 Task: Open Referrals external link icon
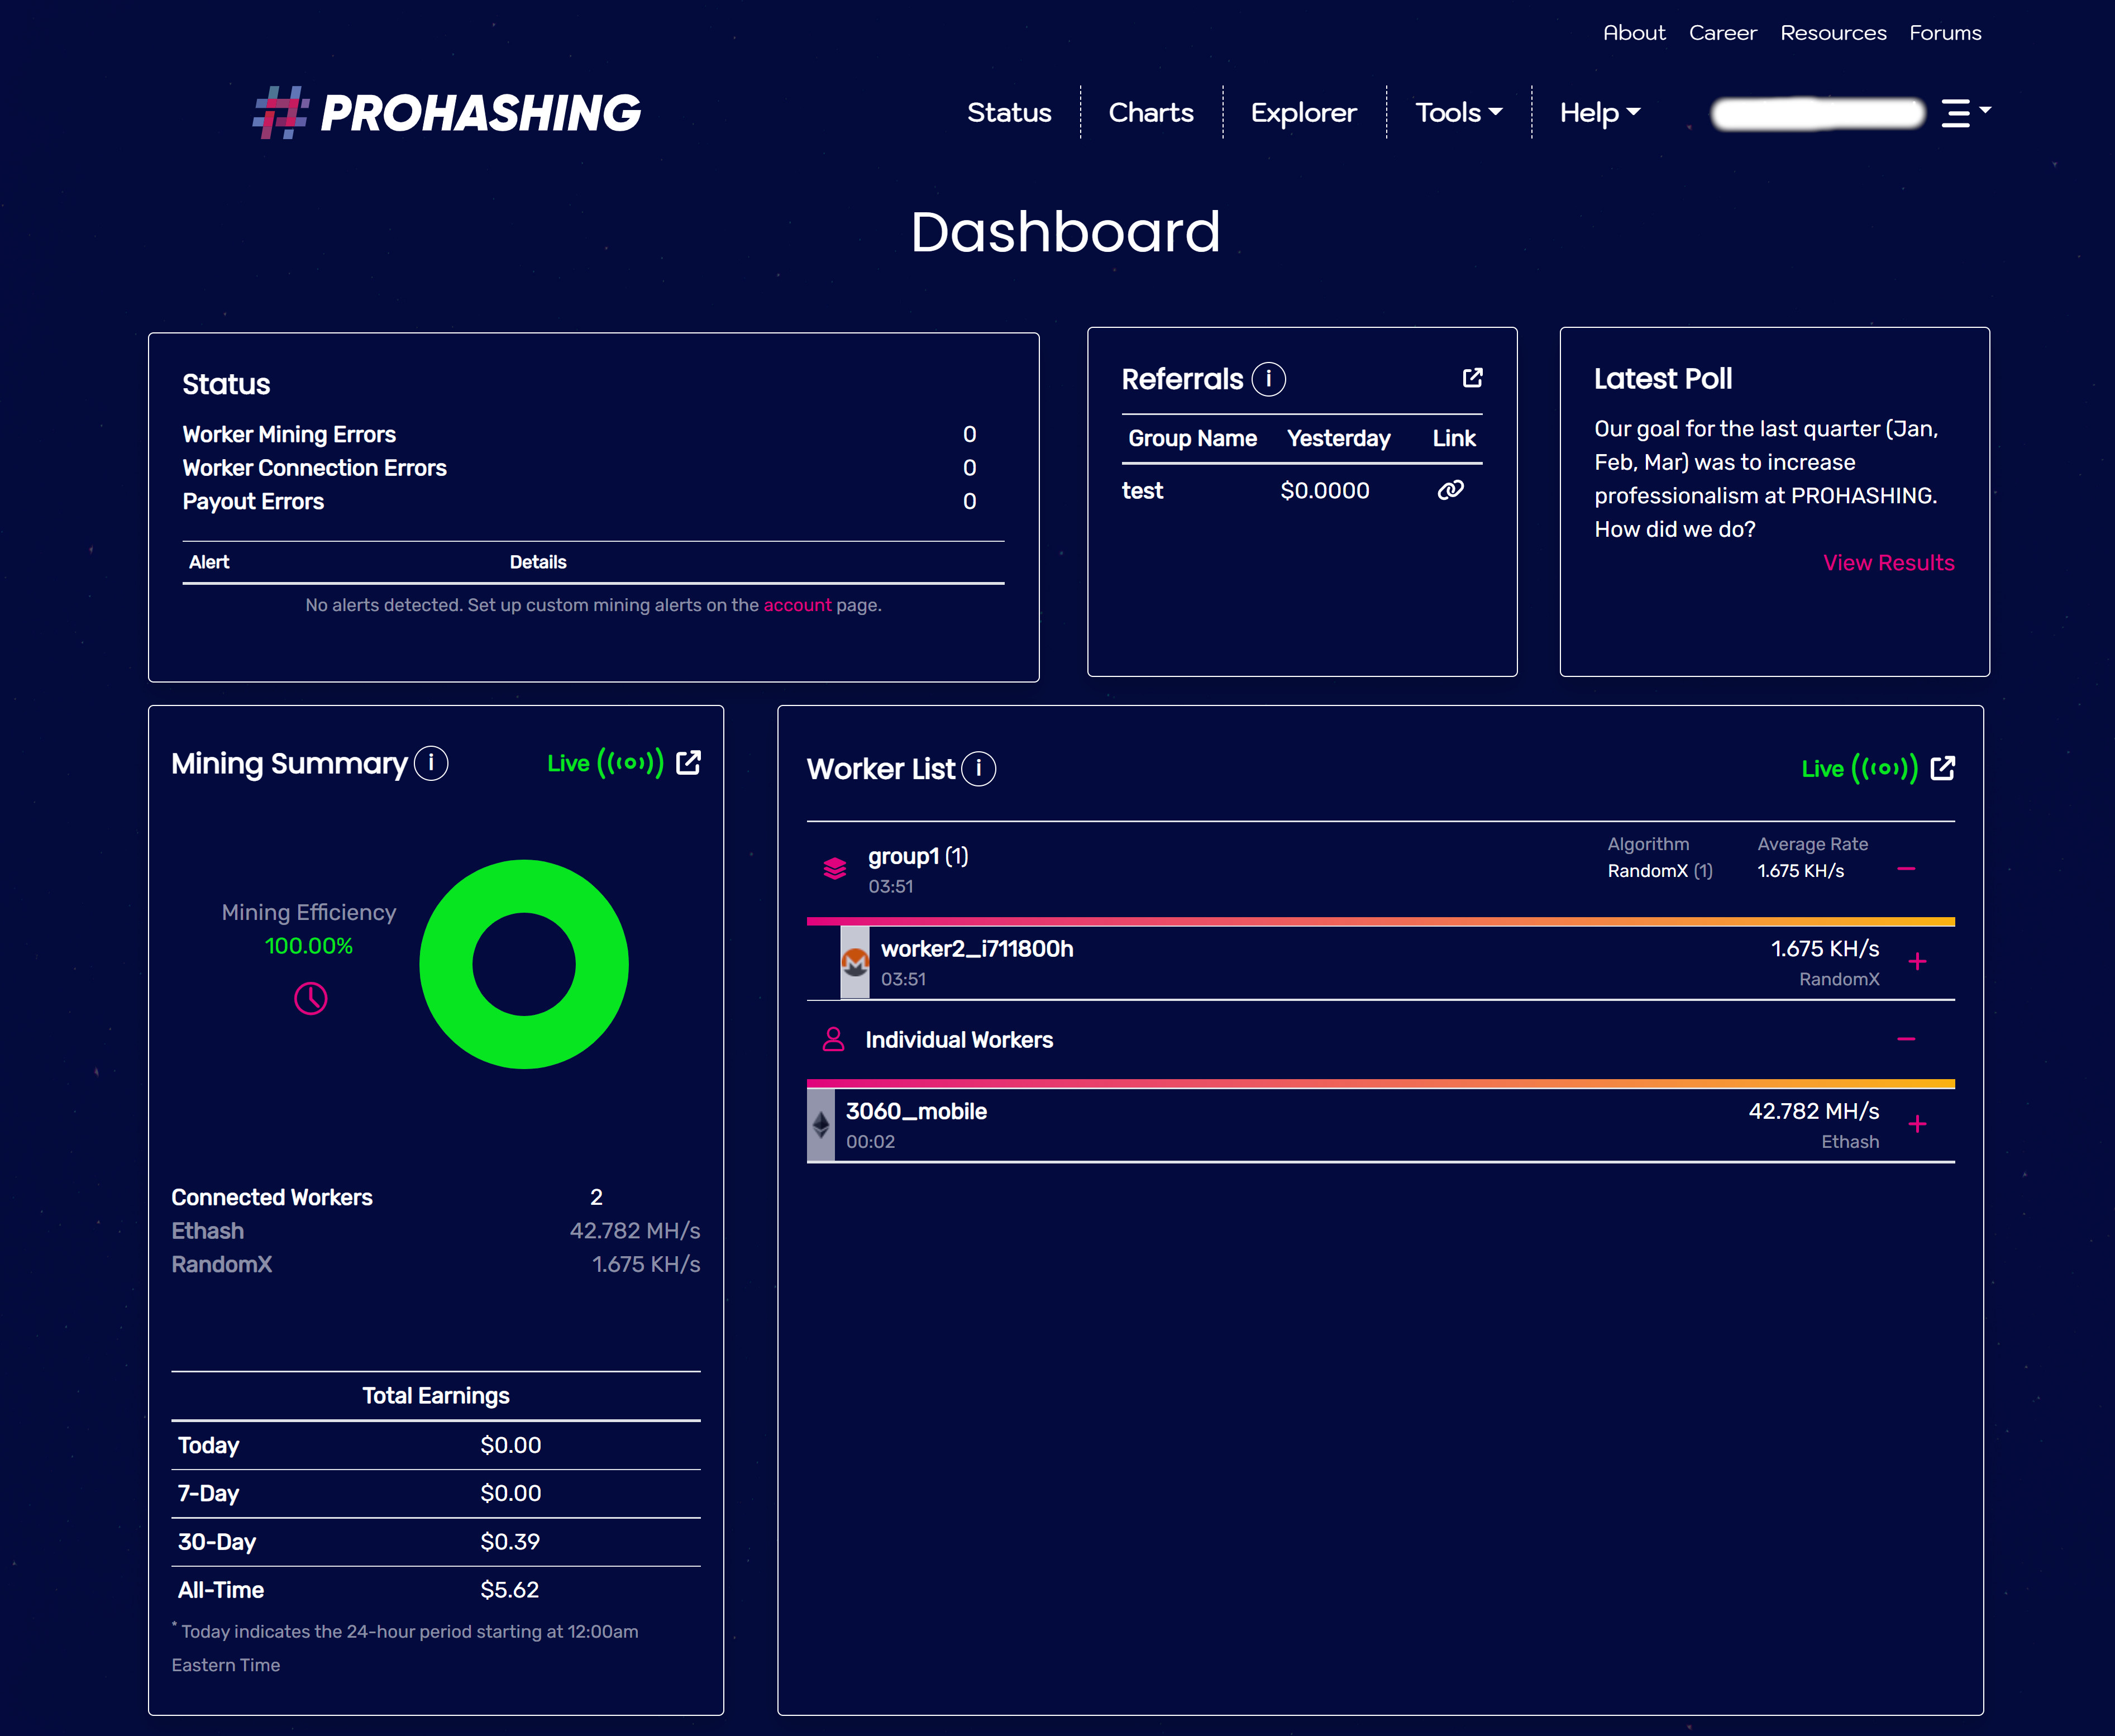1472,377
